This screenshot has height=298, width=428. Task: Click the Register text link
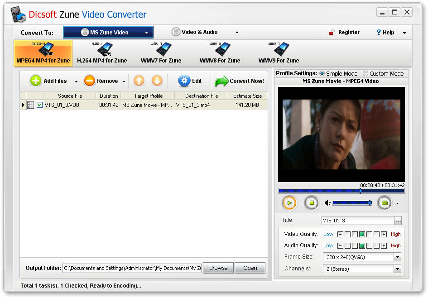tap(349, 32)
